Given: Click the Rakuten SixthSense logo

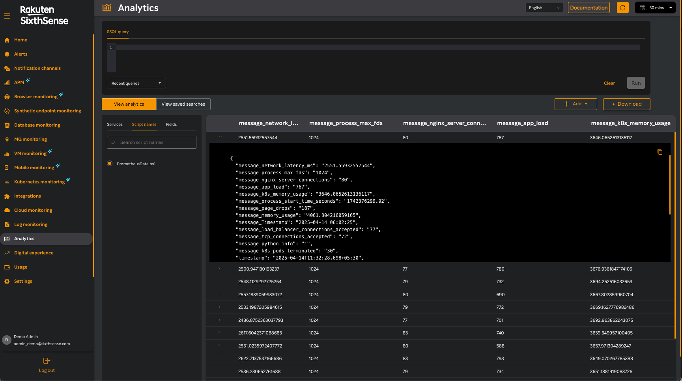Looking at the screenshot, I should click(44, 15).
